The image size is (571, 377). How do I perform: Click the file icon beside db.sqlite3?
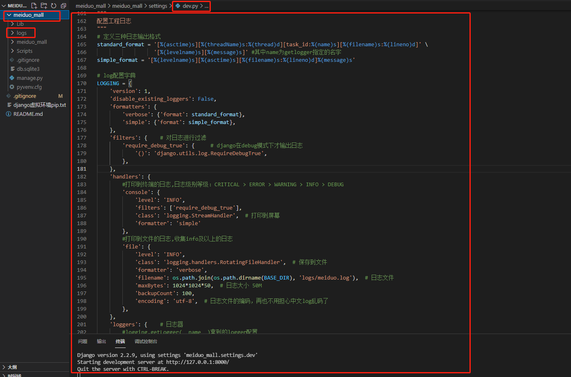click(12, 69)
